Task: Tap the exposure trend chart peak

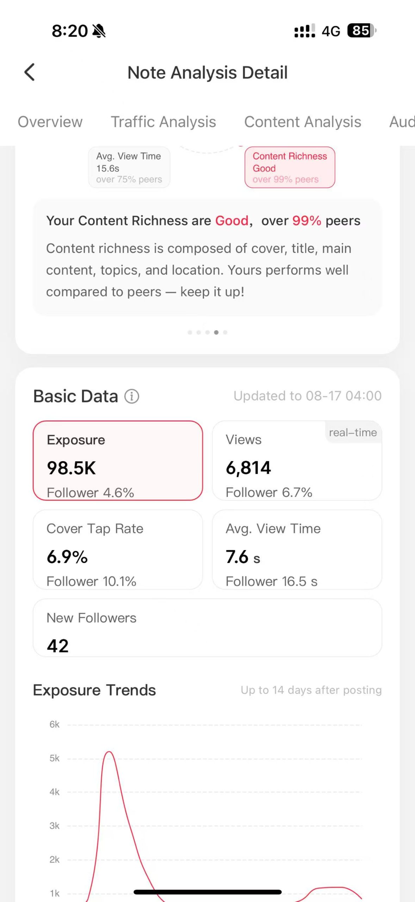Action: click(109, 752)
